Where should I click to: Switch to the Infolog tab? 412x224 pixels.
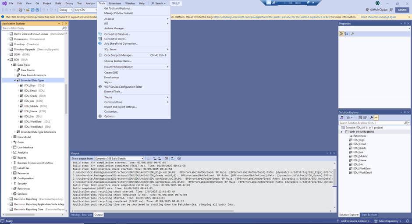point(75,215)
